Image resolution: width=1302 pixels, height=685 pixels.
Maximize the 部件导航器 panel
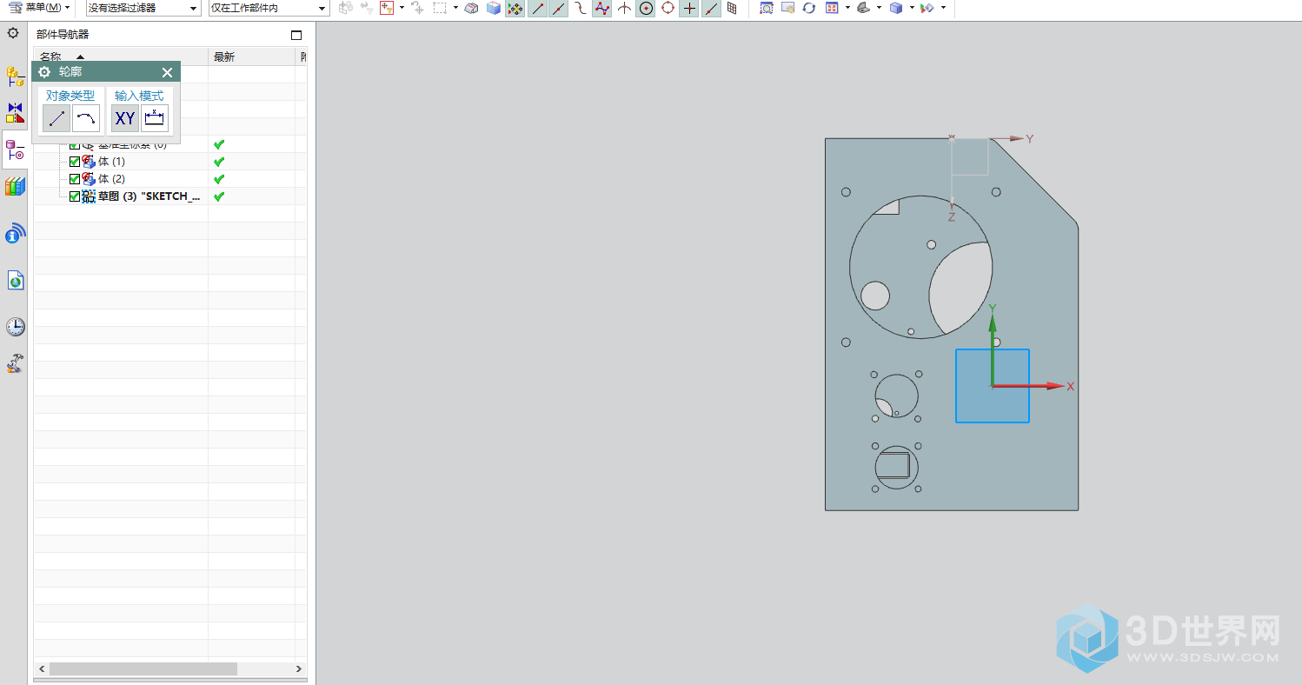click(296, 35)
